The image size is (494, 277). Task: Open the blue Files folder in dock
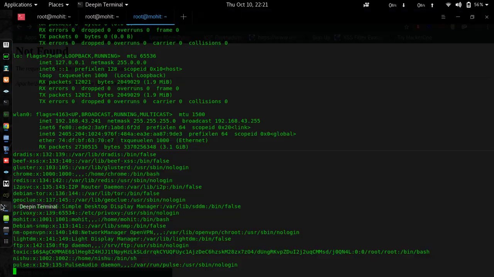click(x=6, y=137)
